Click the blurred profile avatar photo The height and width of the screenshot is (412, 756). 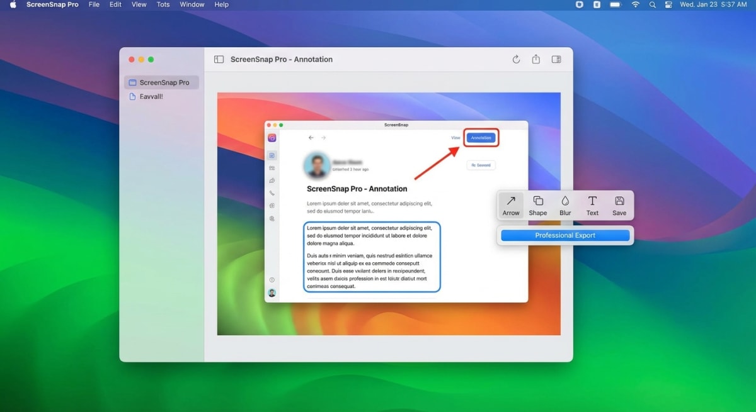point(316,164)
